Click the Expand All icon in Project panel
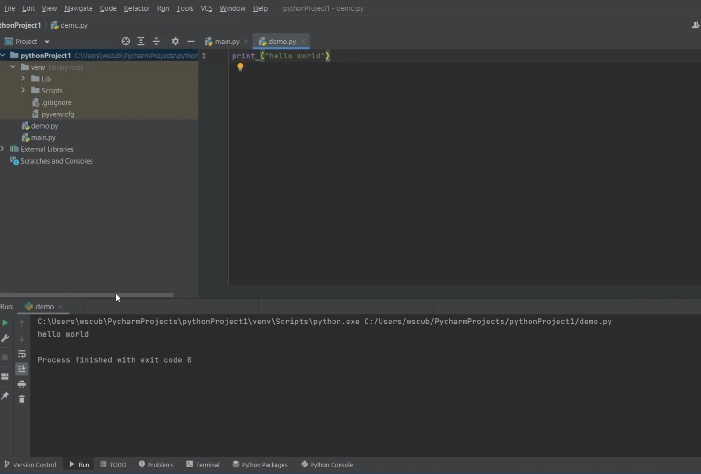Image resolution: width=701 pixels, height=474 pixels. pos(141,42)
